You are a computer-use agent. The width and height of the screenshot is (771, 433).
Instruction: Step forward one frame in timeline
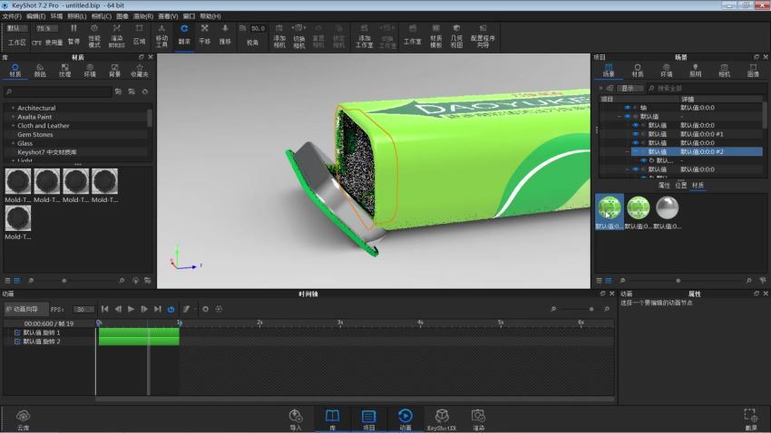click(x=144, y=309)
